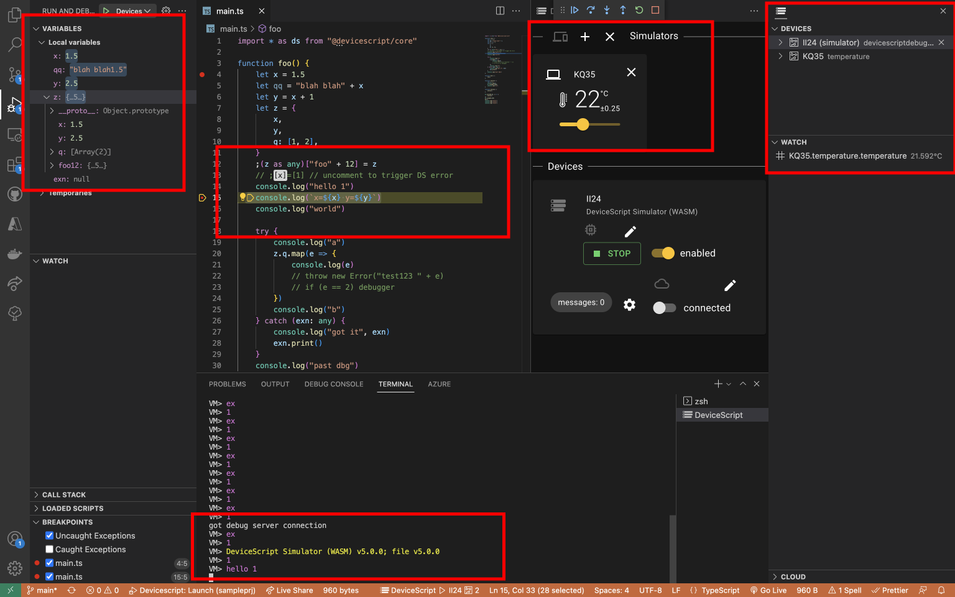Disable the 'enabled' toggle for the II24 simulator
Screen dimensions: 955x597
[x=663, y=253]
